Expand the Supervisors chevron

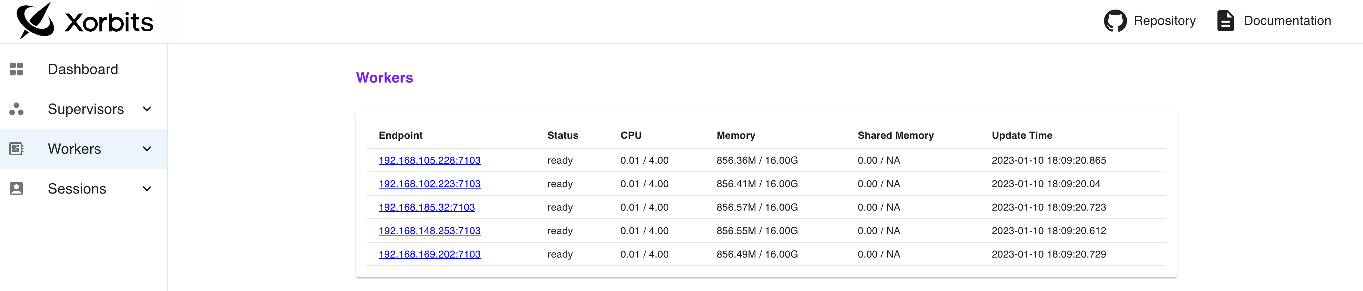(147, 109)
